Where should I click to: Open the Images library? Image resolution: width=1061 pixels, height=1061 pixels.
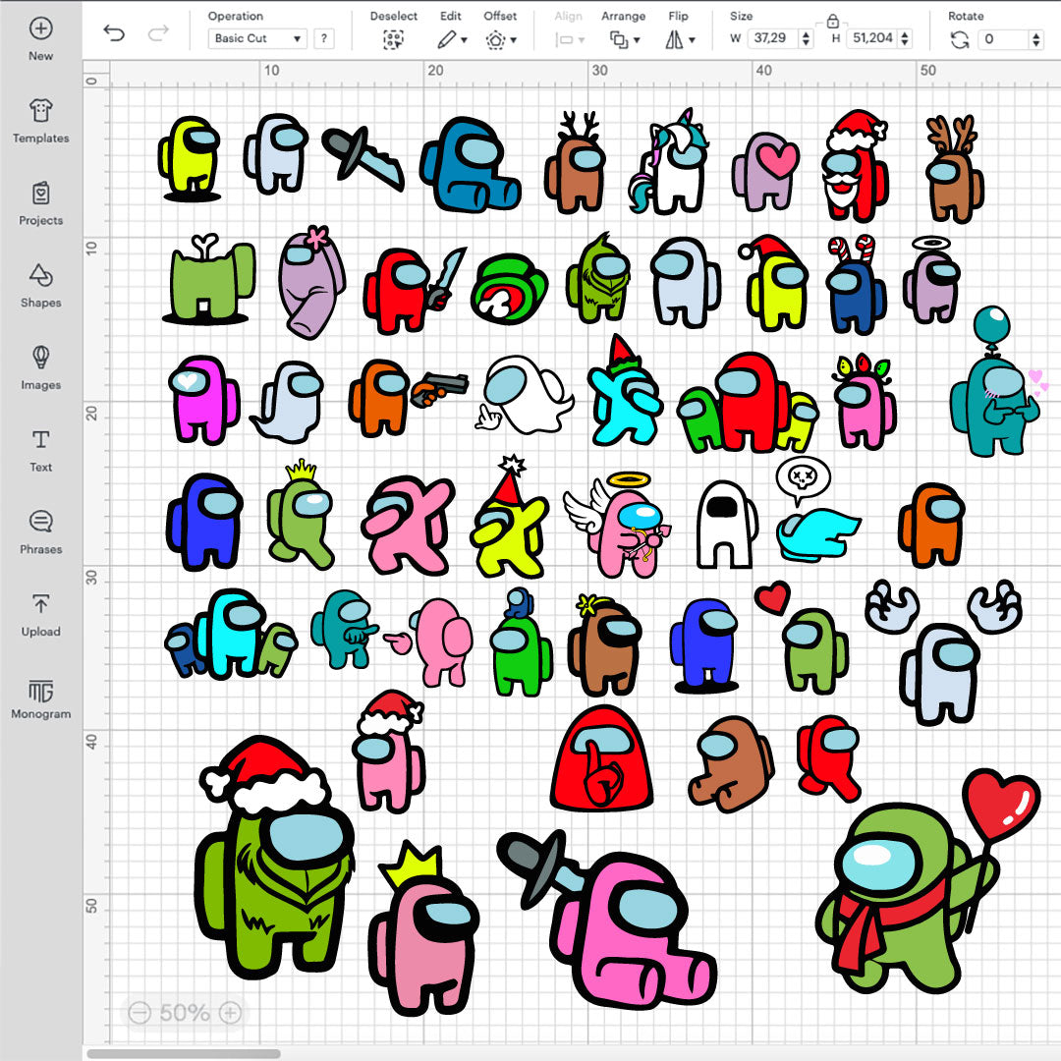click(40, 368)
